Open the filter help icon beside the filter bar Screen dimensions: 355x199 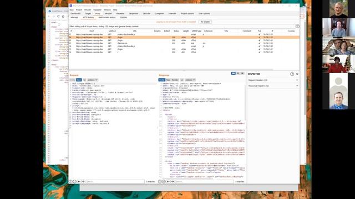pyautogui.click(x=297, y=27)
